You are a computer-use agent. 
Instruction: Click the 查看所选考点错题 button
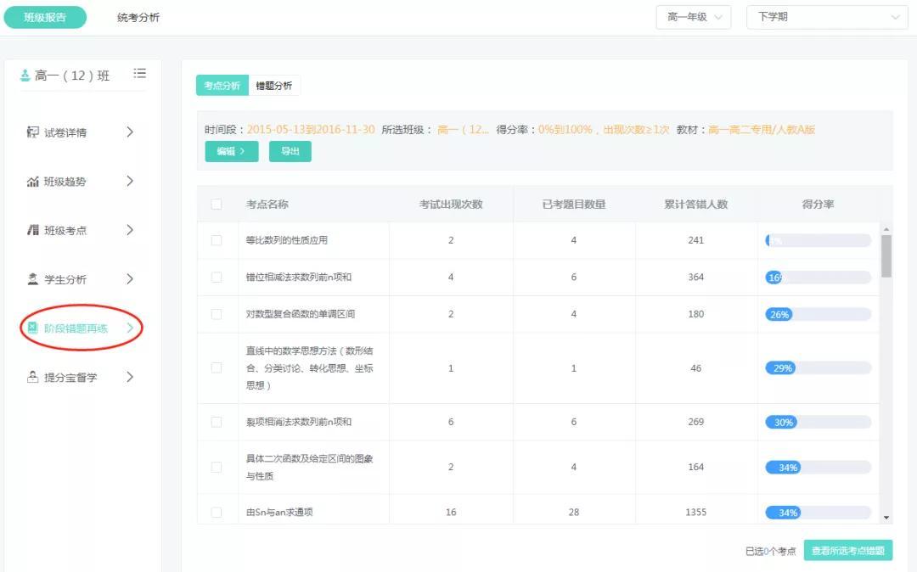coord(847,551)
